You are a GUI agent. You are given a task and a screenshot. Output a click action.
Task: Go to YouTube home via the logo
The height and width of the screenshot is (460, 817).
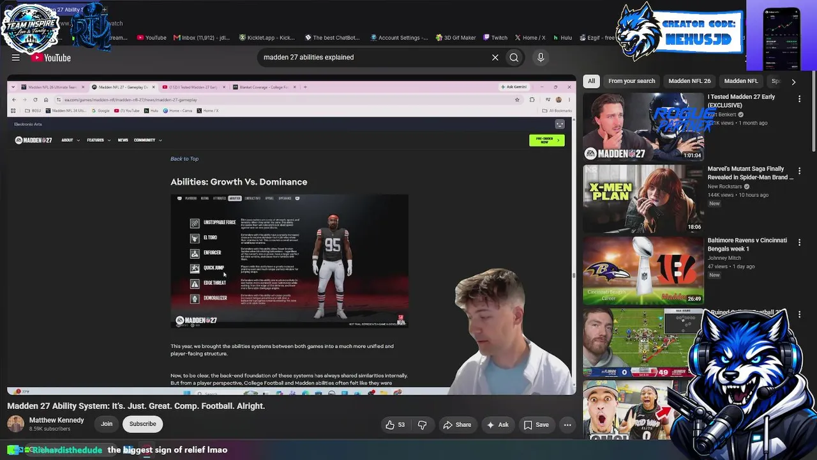50,57
